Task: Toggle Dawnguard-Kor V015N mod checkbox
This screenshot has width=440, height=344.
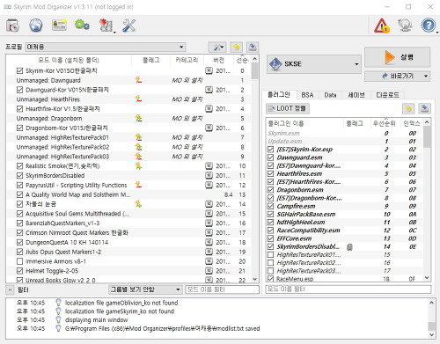Action: click(19, 90)
